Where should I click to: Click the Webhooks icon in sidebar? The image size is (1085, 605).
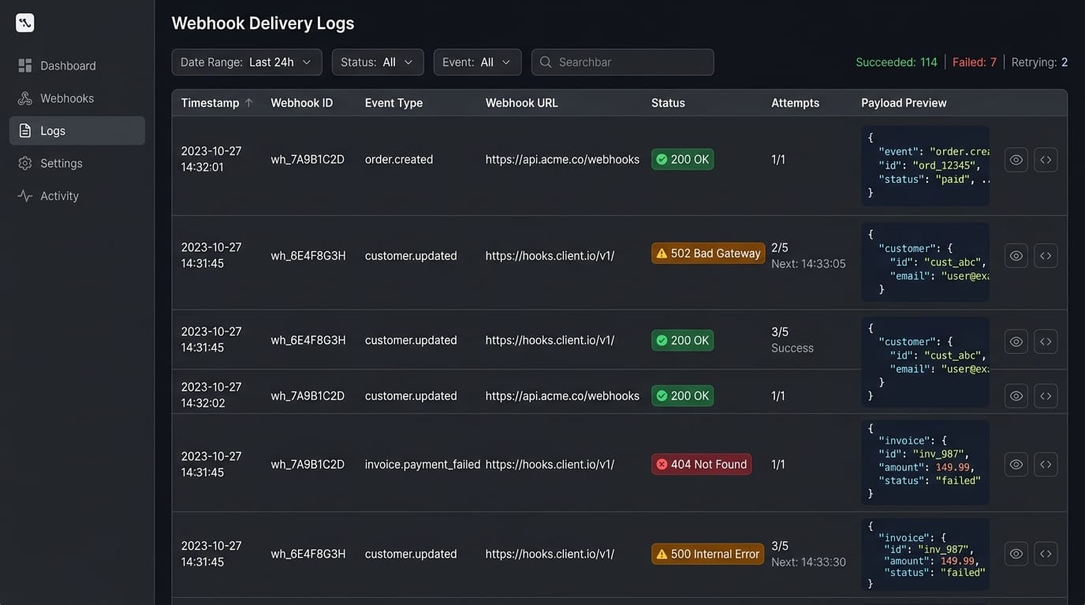point(25,98)
